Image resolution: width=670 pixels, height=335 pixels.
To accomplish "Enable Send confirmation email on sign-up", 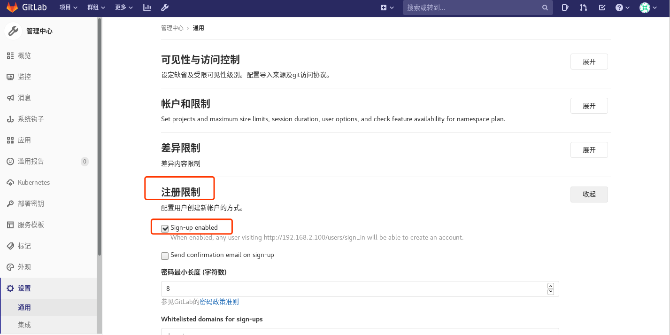I will click(165, 256).
